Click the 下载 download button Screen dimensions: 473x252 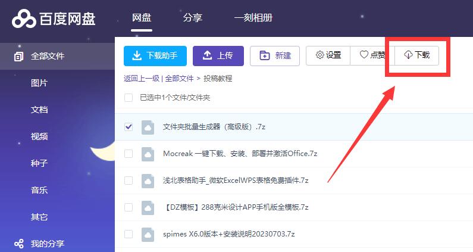pos(416,55)
